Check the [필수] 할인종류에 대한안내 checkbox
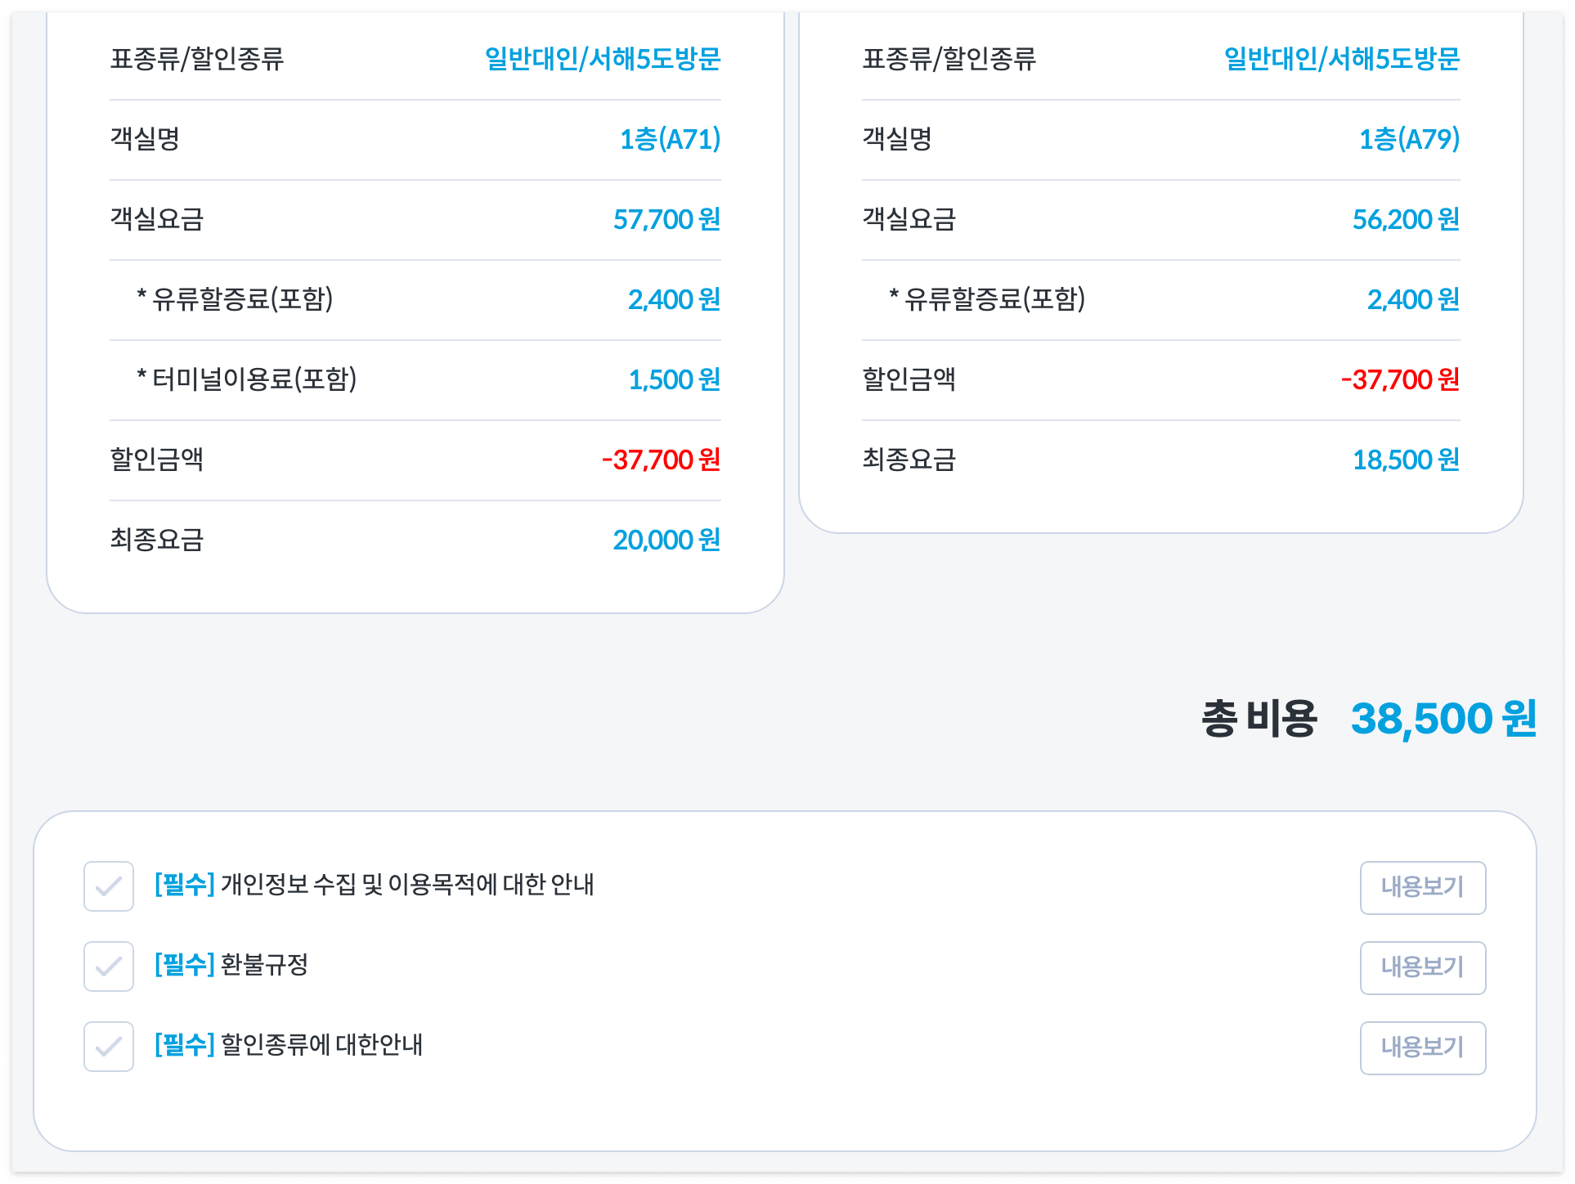Image resolution: width=1575 pixels, height=1184 pixels. tap(109, 1047)
